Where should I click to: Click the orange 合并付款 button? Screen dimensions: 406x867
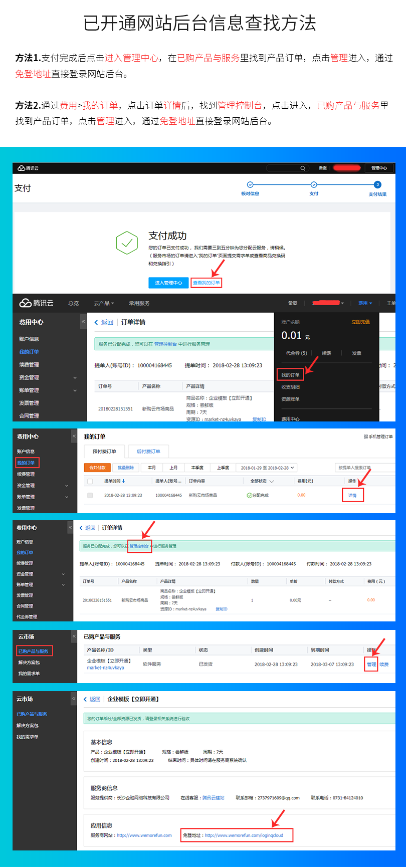(97, 468)
